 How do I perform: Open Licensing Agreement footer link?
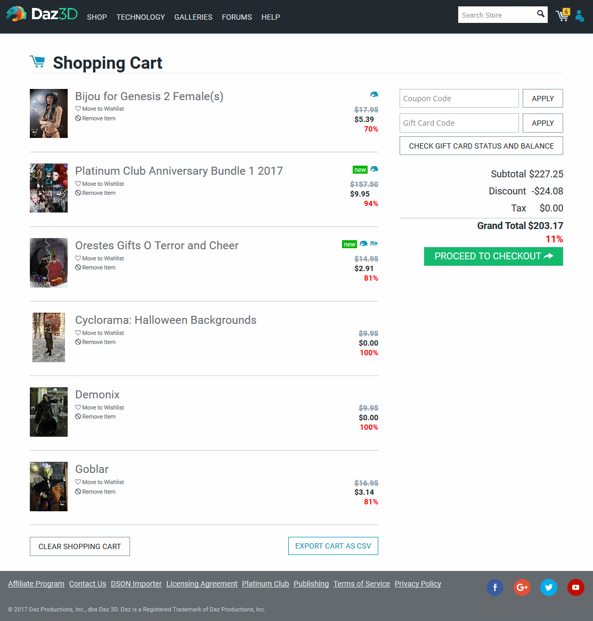click(202, 584)
